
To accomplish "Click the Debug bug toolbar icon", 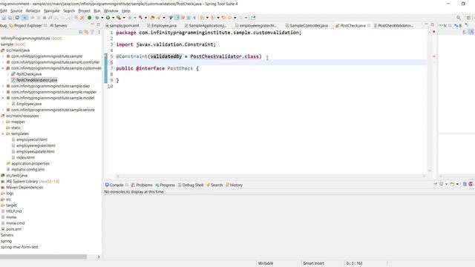I will [97, 18].
